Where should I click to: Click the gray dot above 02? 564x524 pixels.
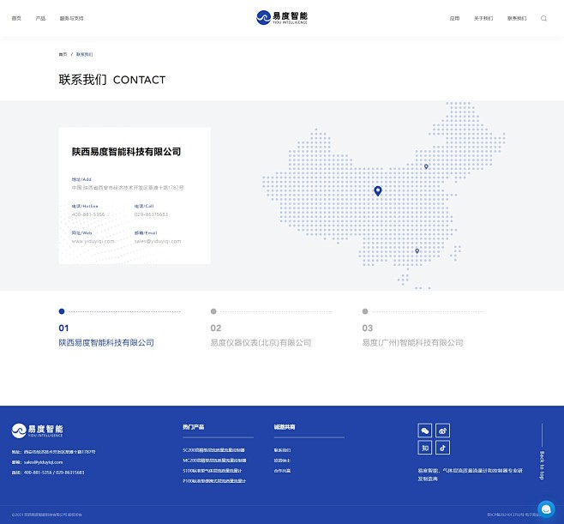pyautogui.click(x=213, y=311)
